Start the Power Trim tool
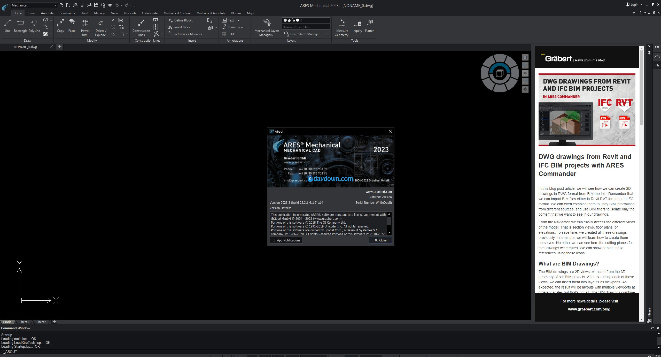 tap(85, 27)
